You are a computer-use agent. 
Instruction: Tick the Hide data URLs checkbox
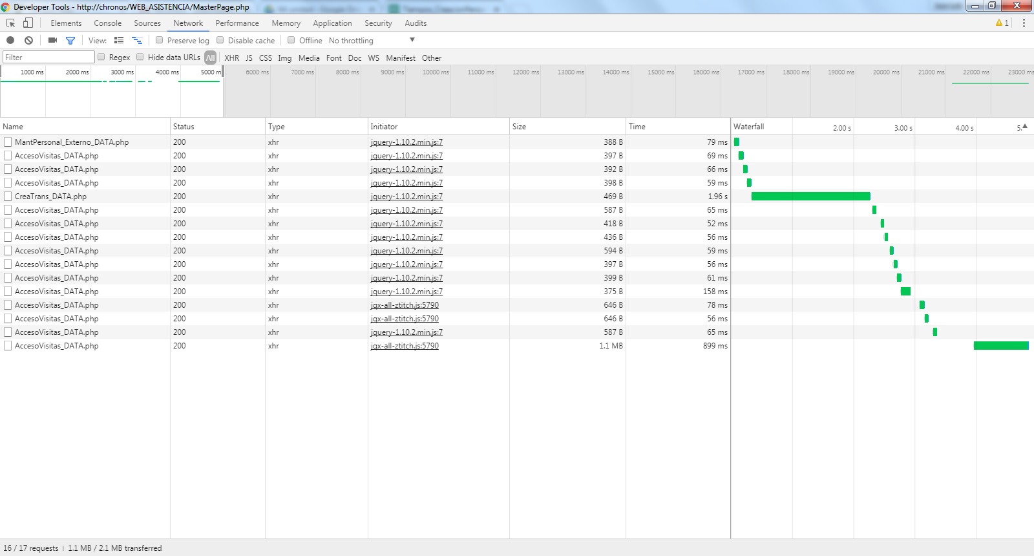coord(140,57)
